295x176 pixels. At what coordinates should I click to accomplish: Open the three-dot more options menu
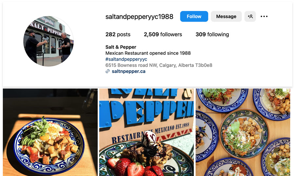[x=264, y=16]
